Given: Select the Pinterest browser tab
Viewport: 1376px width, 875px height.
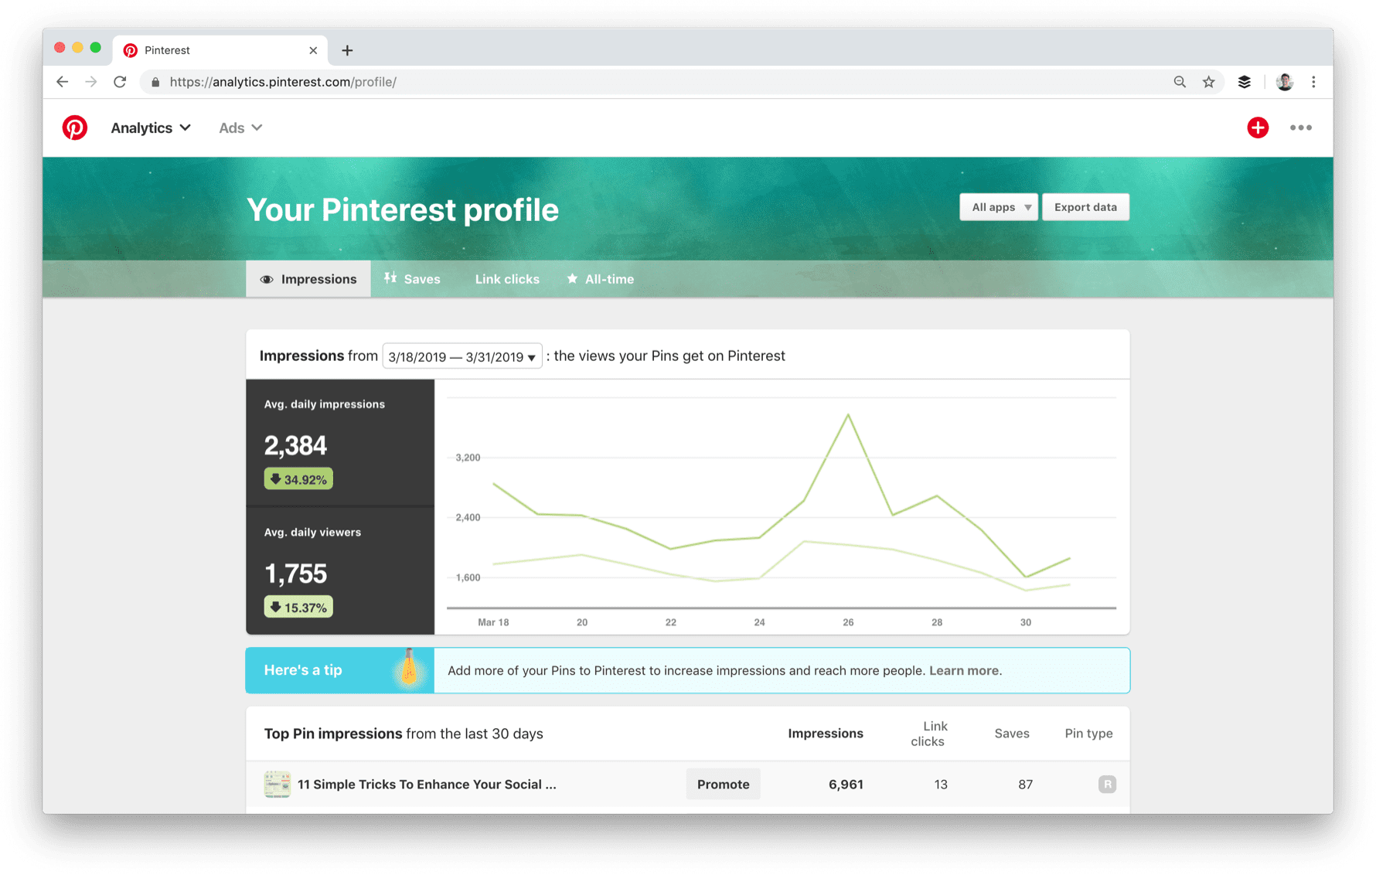Looking at the screenshot, I should click(x=220, y=50).
